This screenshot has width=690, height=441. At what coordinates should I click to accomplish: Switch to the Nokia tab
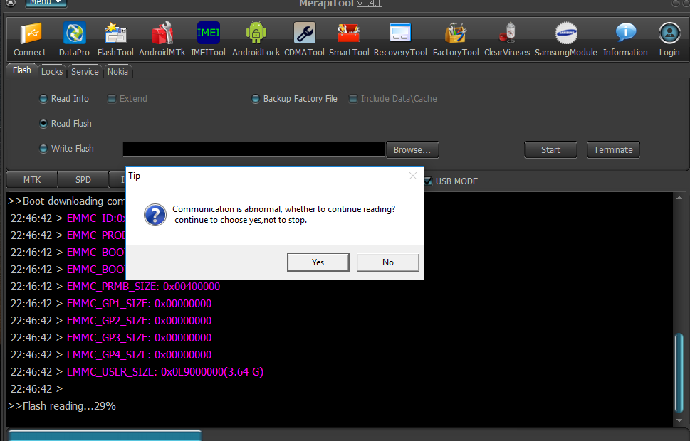click(x=117, y=71)
